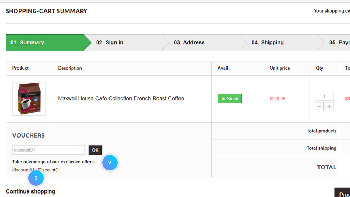This screenshot has width=350, height=197.
Task: Increase quantity with the plus button
Action: pos(329,107)
